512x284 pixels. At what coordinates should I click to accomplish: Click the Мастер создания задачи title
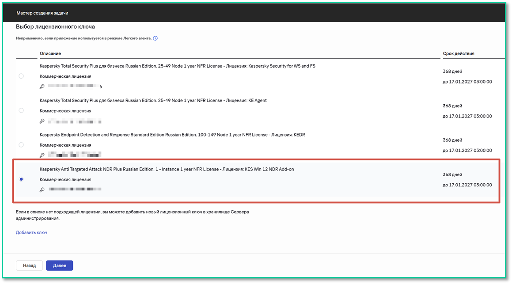(x=42, y=13)
